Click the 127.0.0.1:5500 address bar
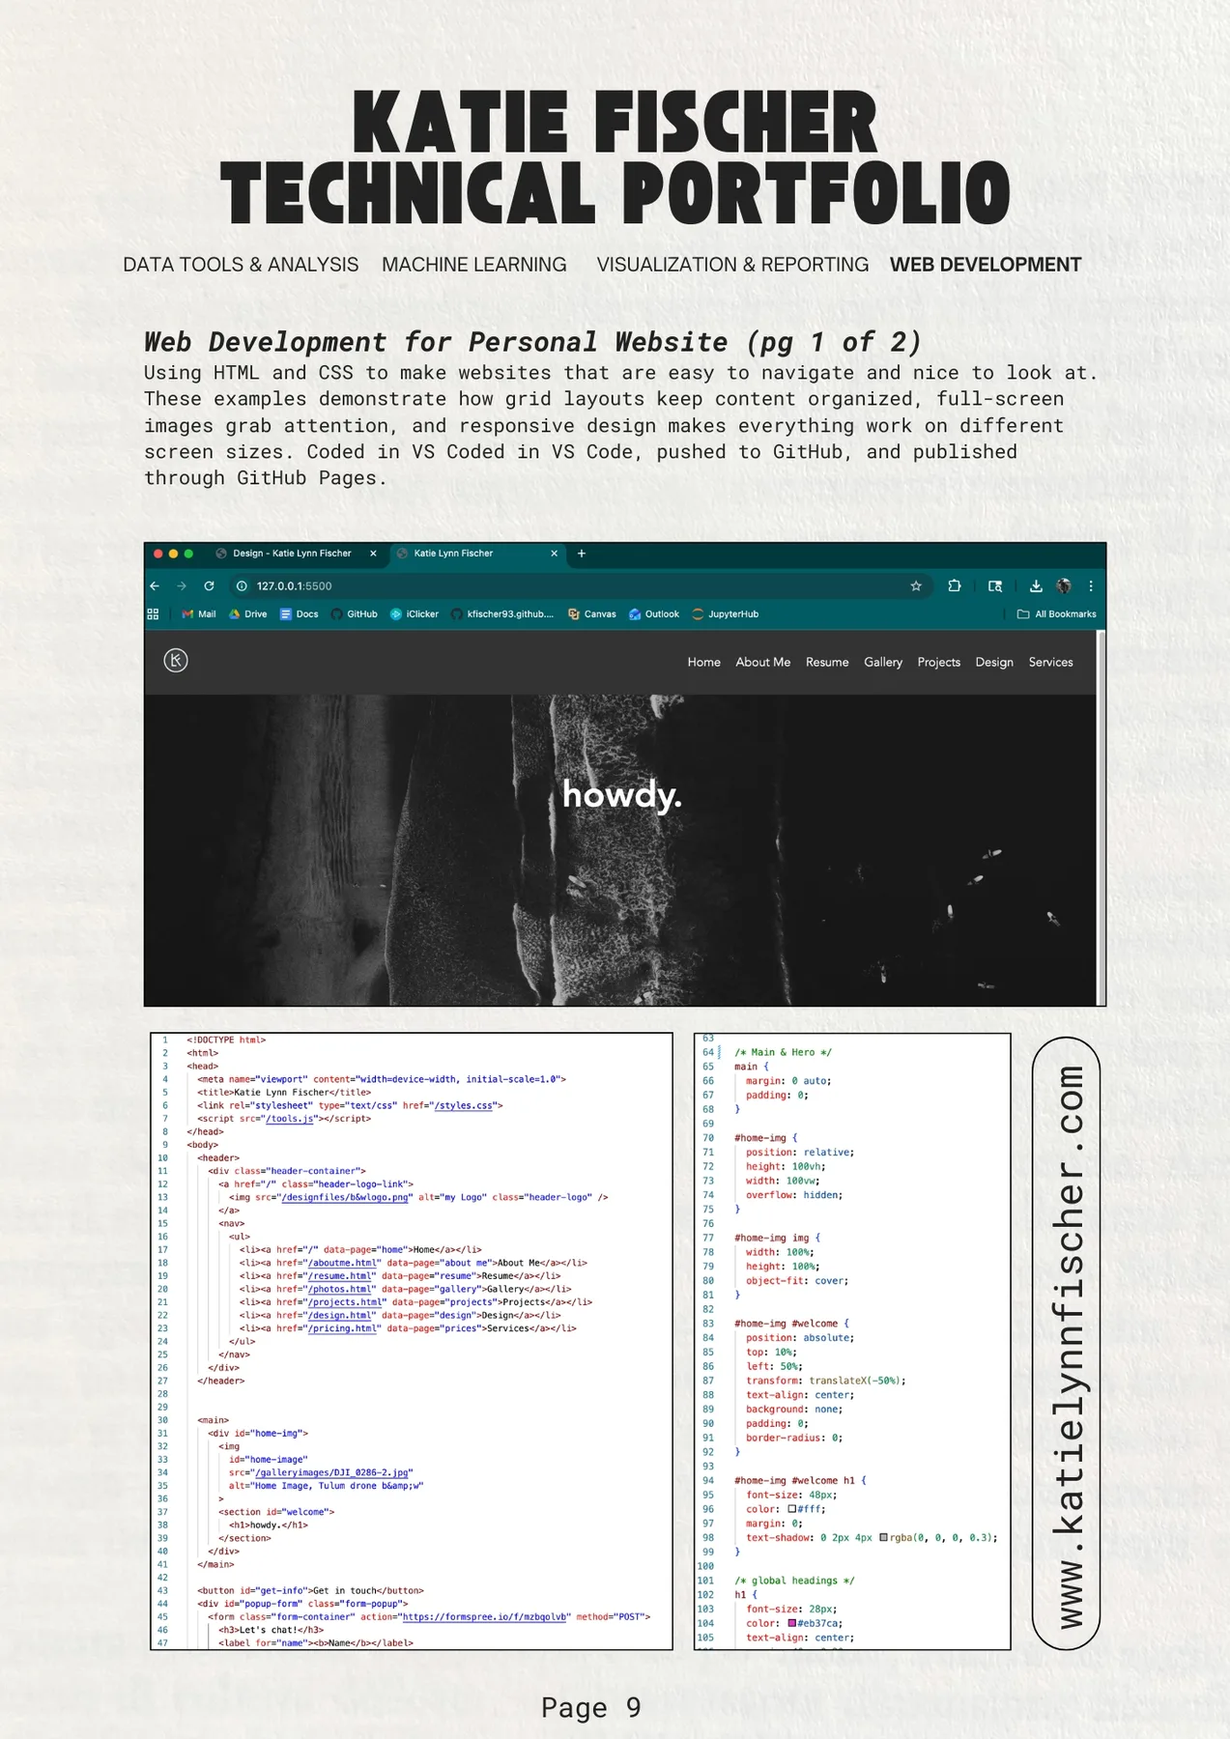 [580, 585]
